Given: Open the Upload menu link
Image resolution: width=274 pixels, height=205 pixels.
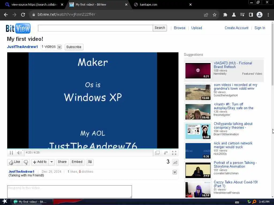Looking at the screenshot, I should 197,28.
